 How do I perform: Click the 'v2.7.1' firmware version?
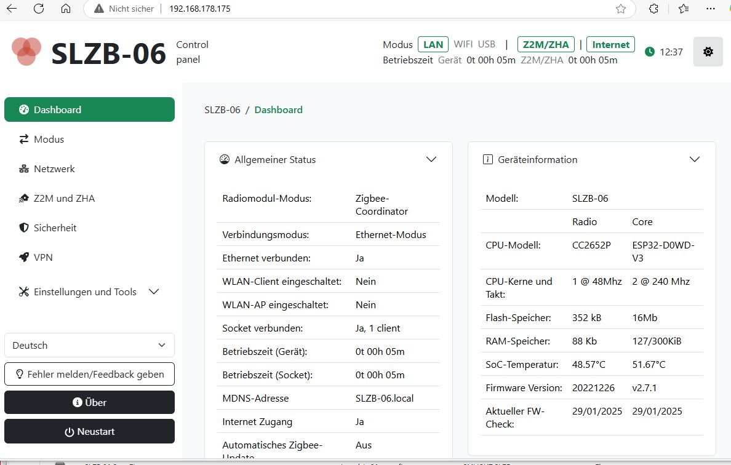(644, 387)
